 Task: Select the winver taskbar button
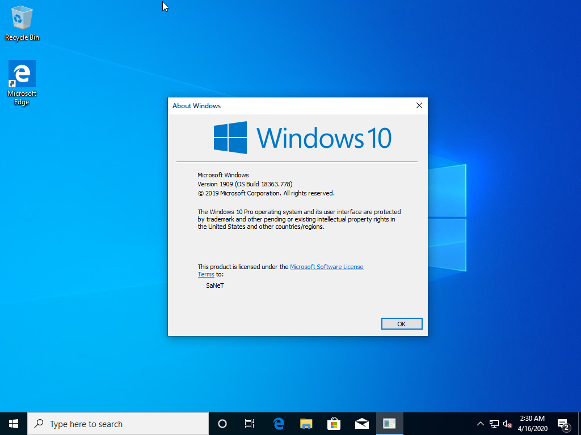389,424
